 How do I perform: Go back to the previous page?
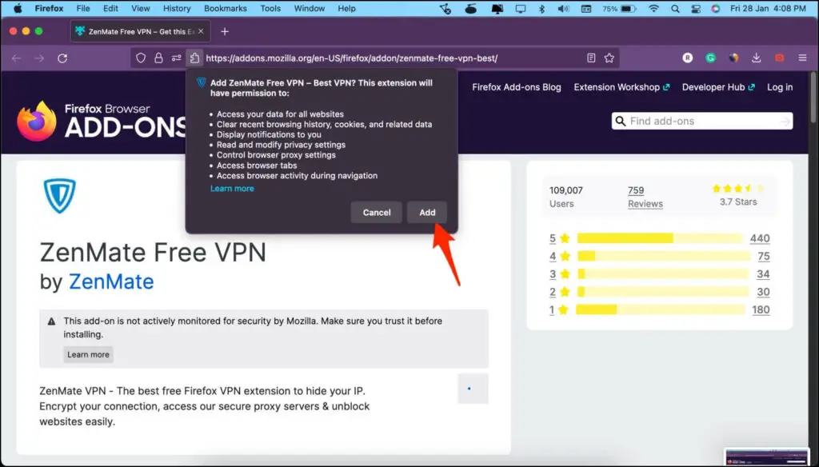point(16,58)
